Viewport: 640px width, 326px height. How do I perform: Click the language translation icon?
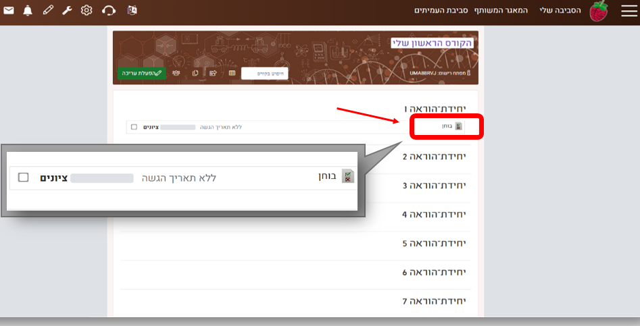click(x=132, y=10)
